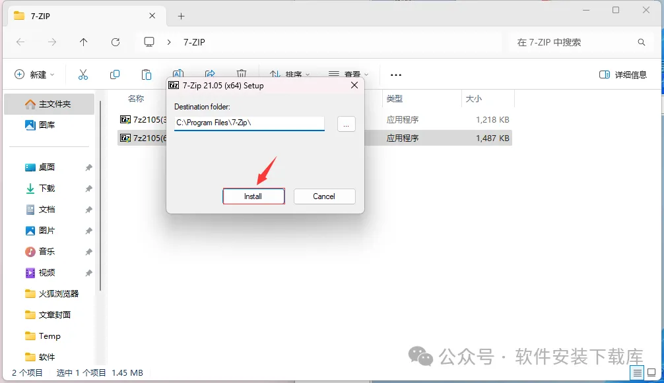This screenshot has height=383, width=664.
Task: Select the 1,218 KB installer file row
Action: point(315,119)
